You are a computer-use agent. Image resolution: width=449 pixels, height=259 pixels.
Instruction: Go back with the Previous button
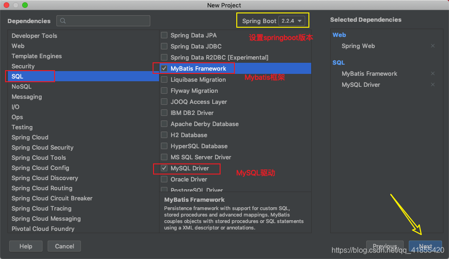(x=385, y=246)
